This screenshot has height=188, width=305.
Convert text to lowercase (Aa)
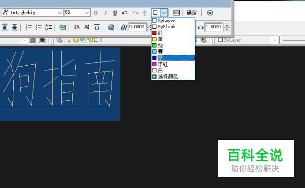tap(87, 27)
